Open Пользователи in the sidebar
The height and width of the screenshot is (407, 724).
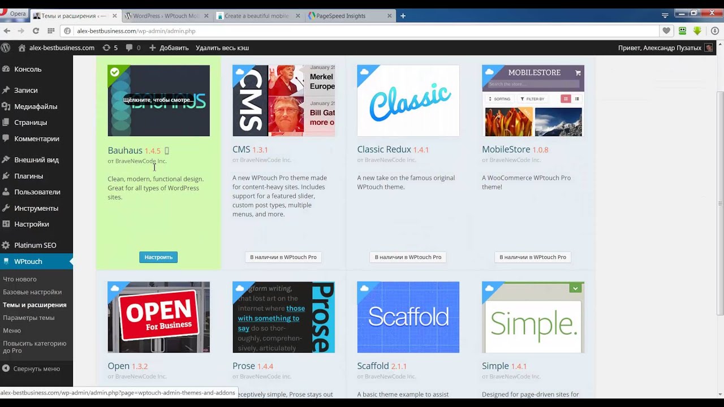36,192
